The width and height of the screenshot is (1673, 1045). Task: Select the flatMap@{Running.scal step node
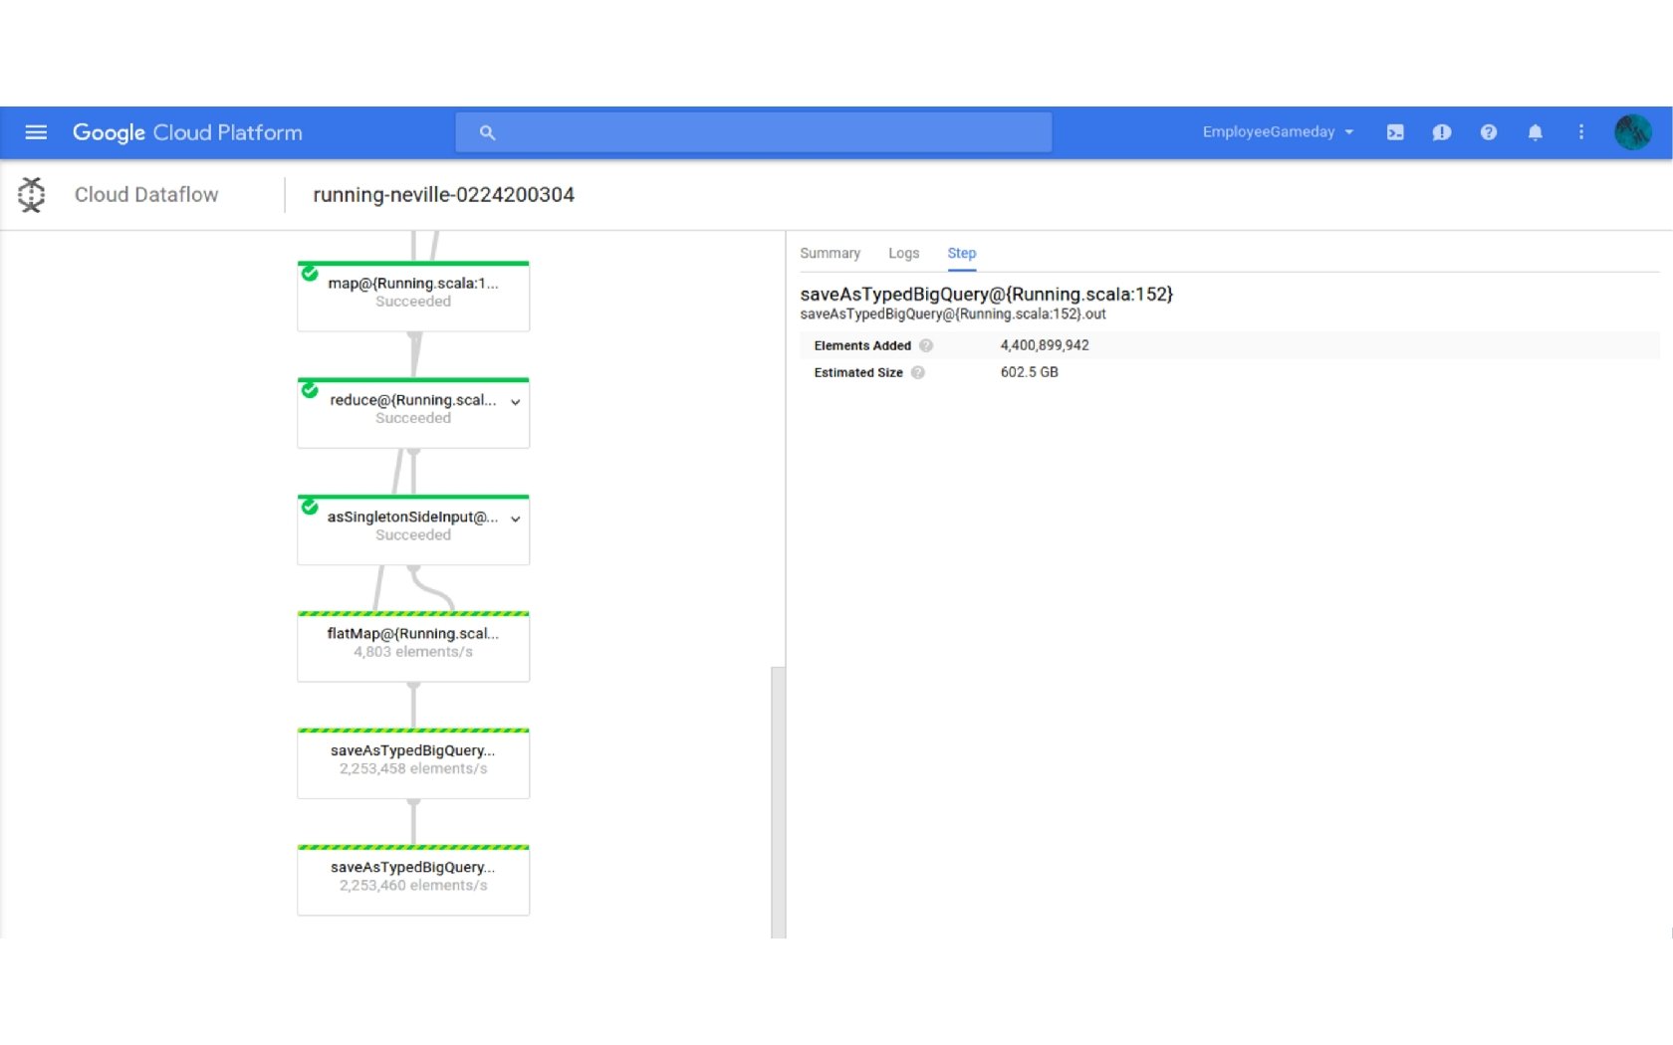click(413, 646)
